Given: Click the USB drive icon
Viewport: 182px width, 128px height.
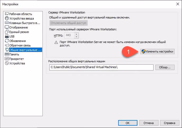Looking at the screenshot, I should (x=7, y=36).
